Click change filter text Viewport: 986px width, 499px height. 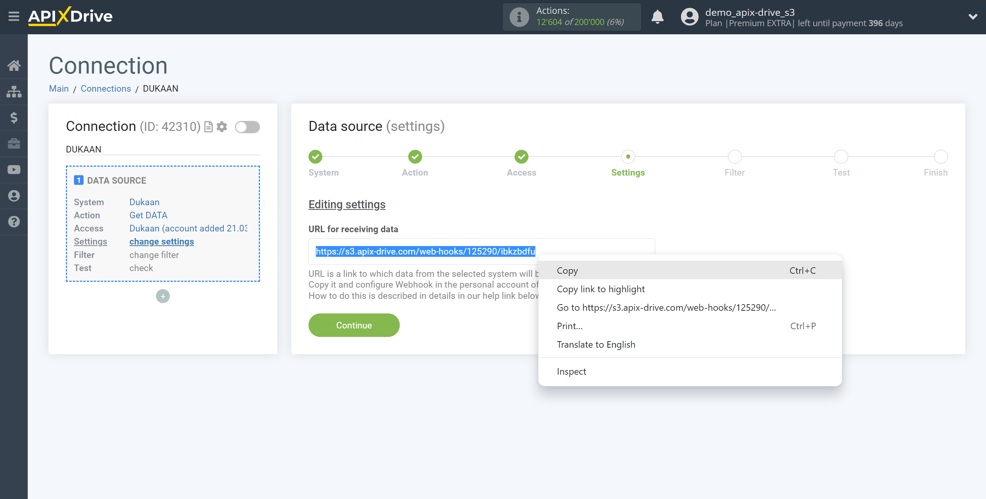(154, 255)
